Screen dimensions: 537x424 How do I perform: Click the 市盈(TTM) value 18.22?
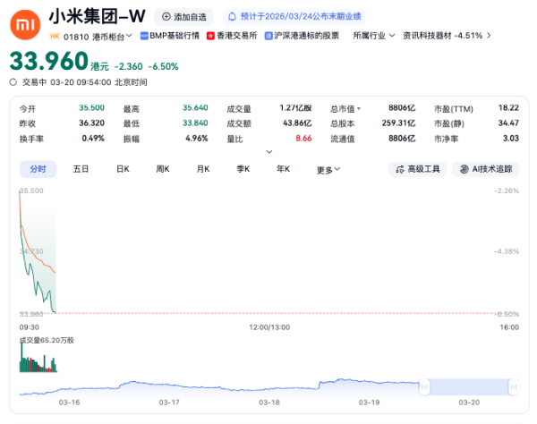pos(508,108)
